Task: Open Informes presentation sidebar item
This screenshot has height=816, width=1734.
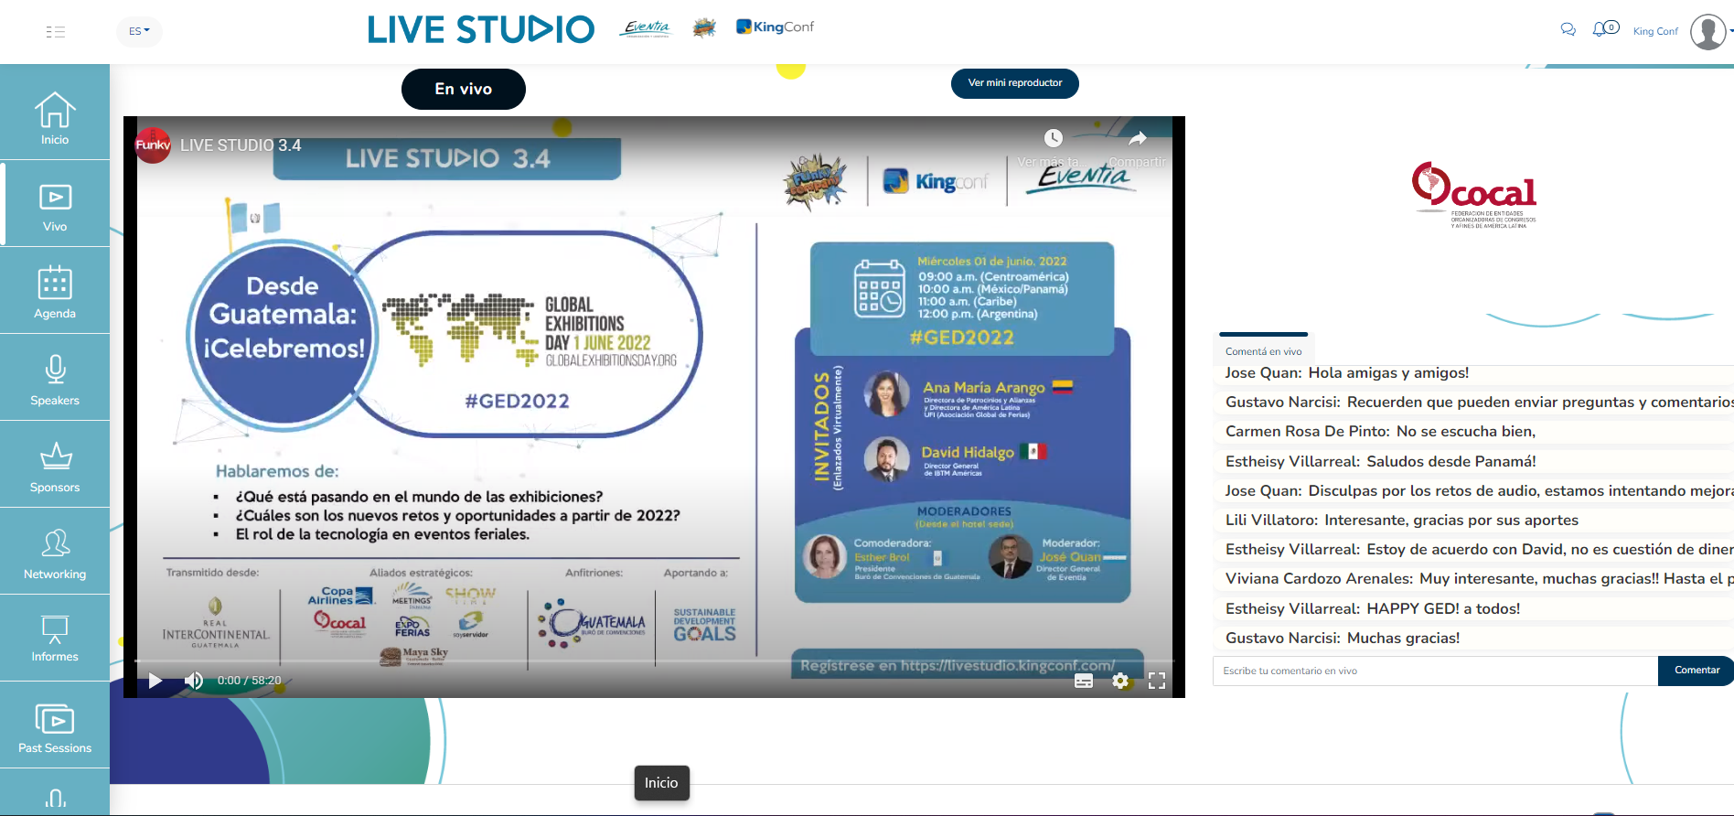Action: pos(55,639)
